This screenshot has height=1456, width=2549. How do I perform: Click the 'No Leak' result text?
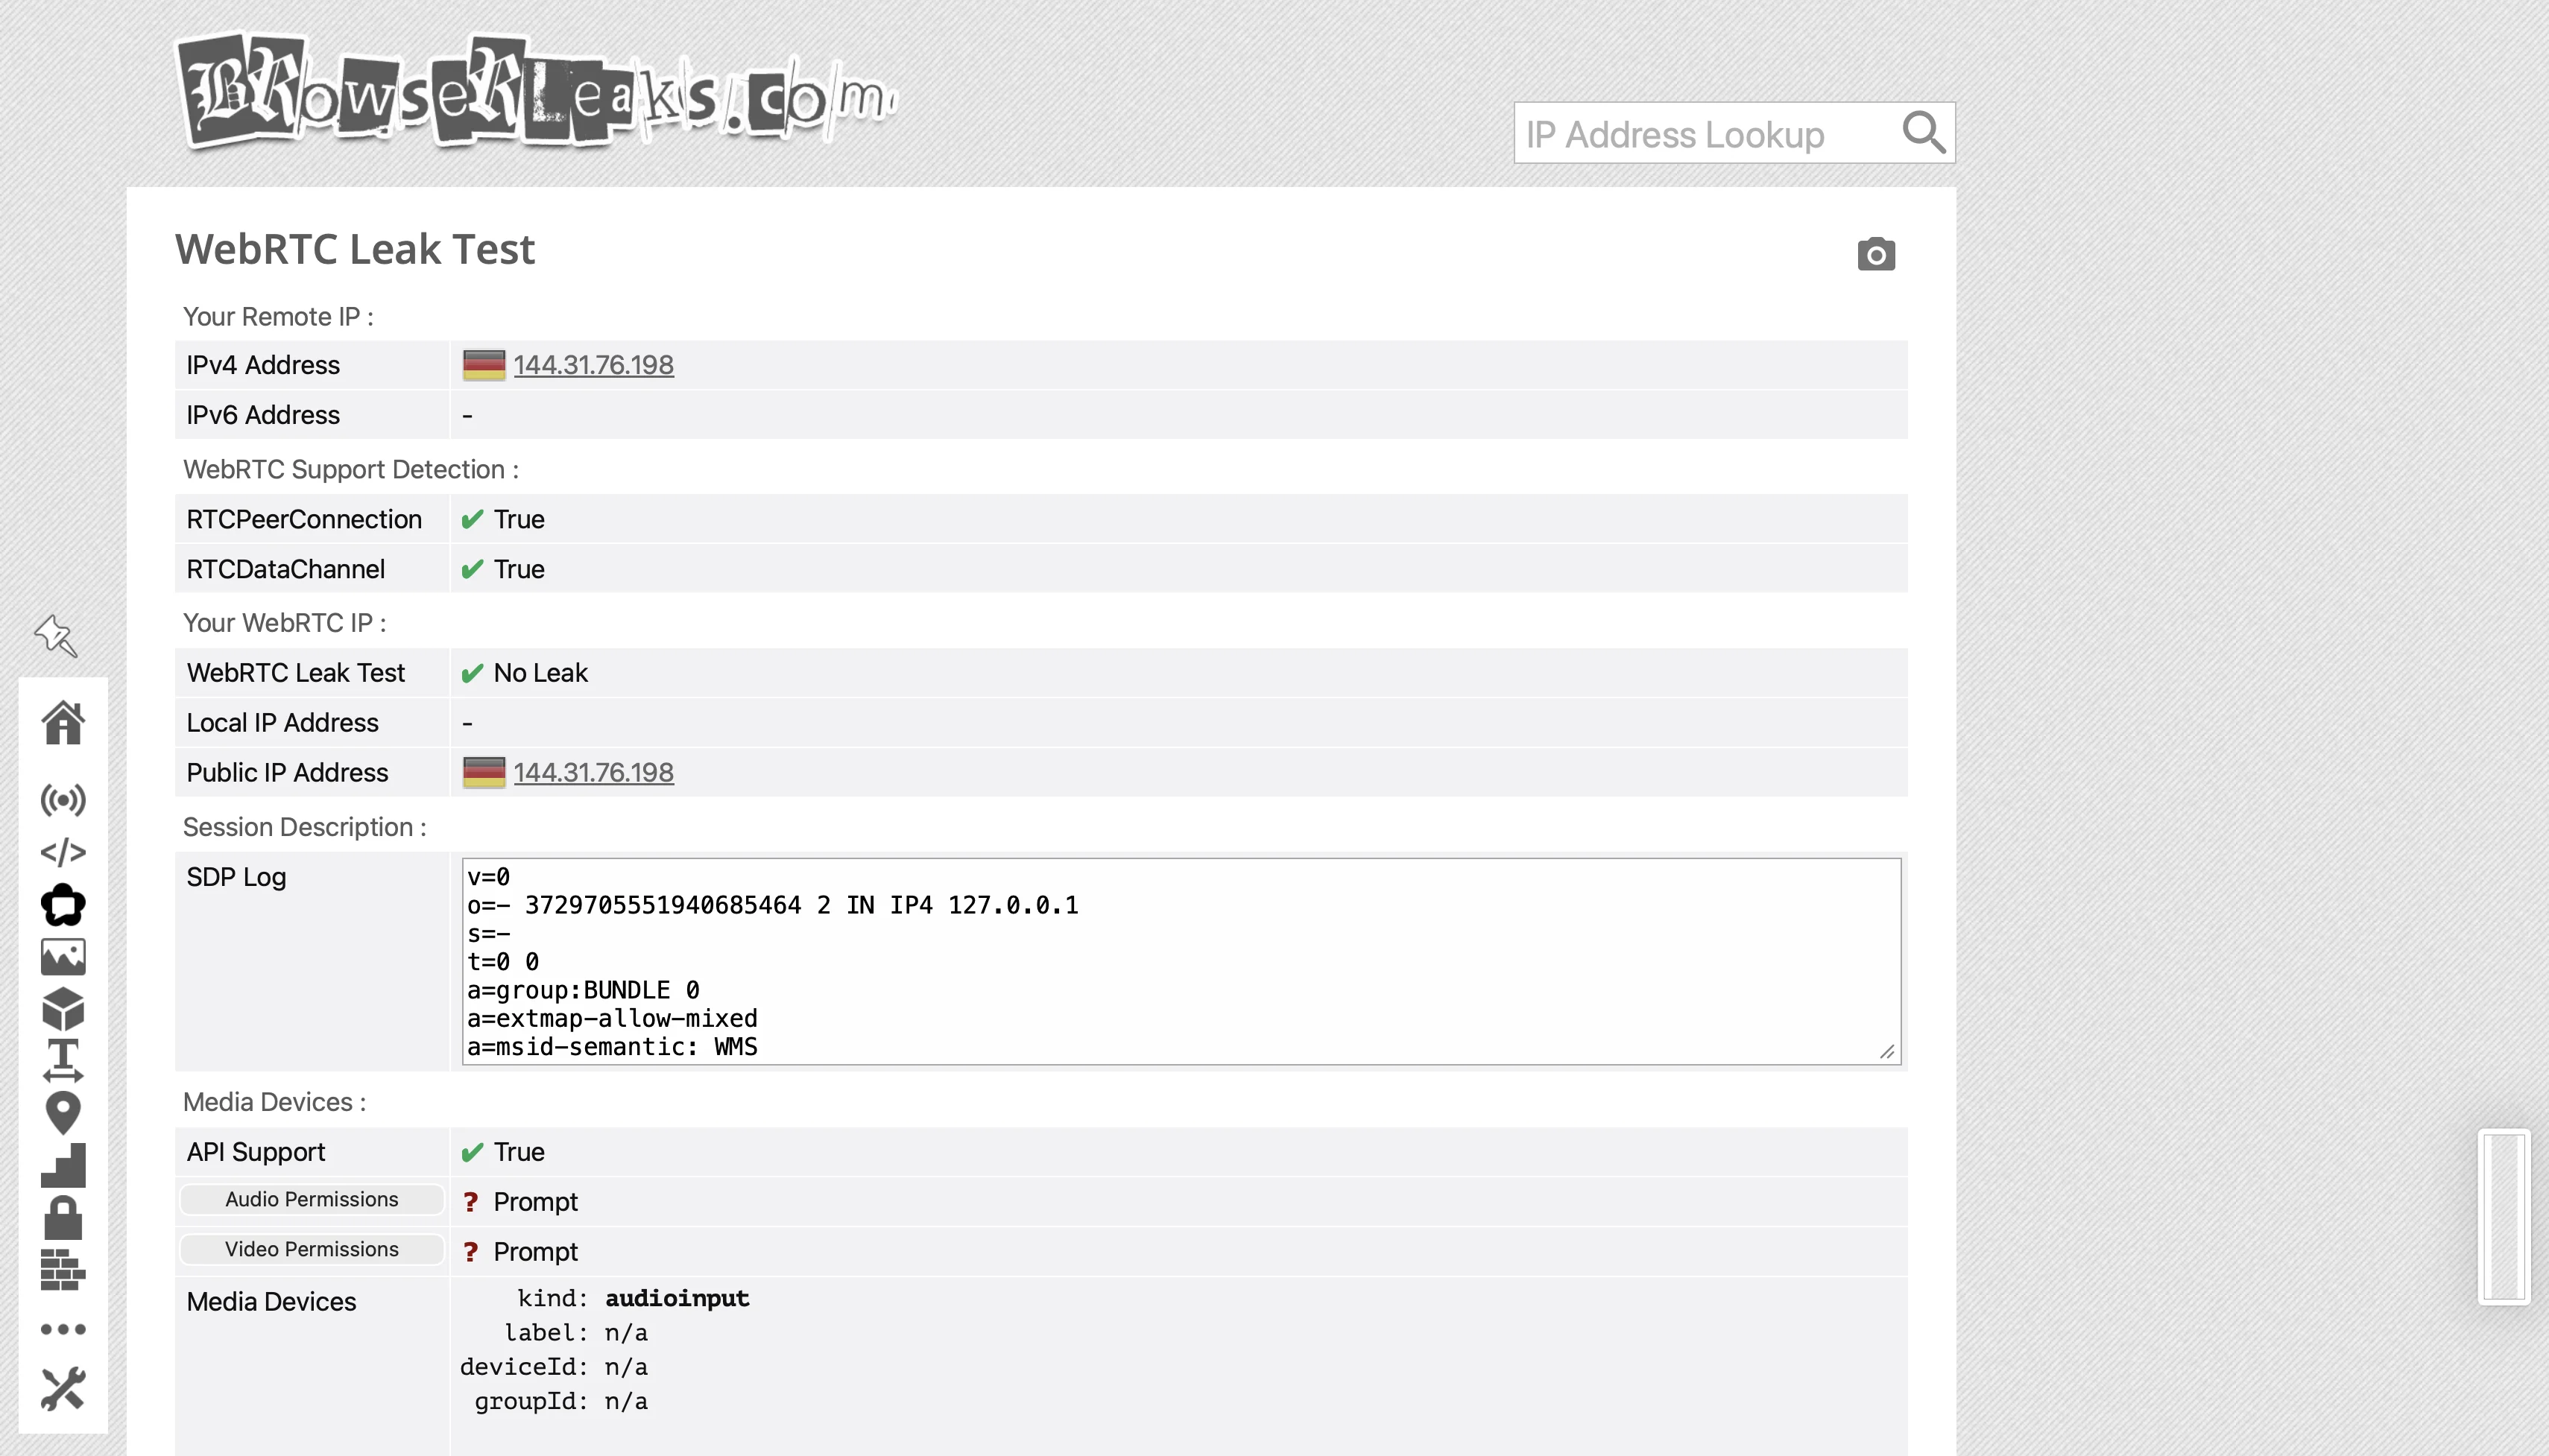pyautogui.click(x=540, y=673)
